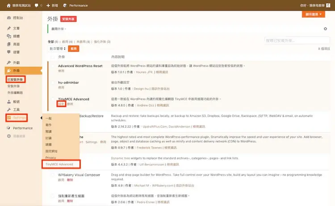Open TinyMCE Advanced in Settings flyout

59,164
